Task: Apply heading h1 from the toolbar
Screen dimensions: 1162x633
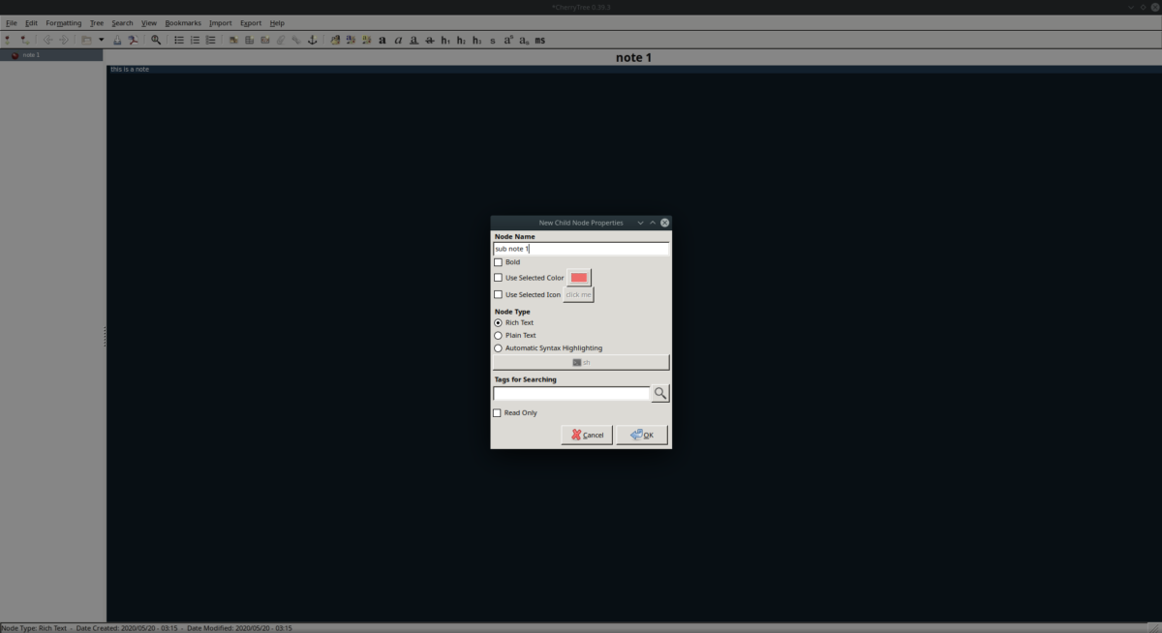Action: click(444, 40)
